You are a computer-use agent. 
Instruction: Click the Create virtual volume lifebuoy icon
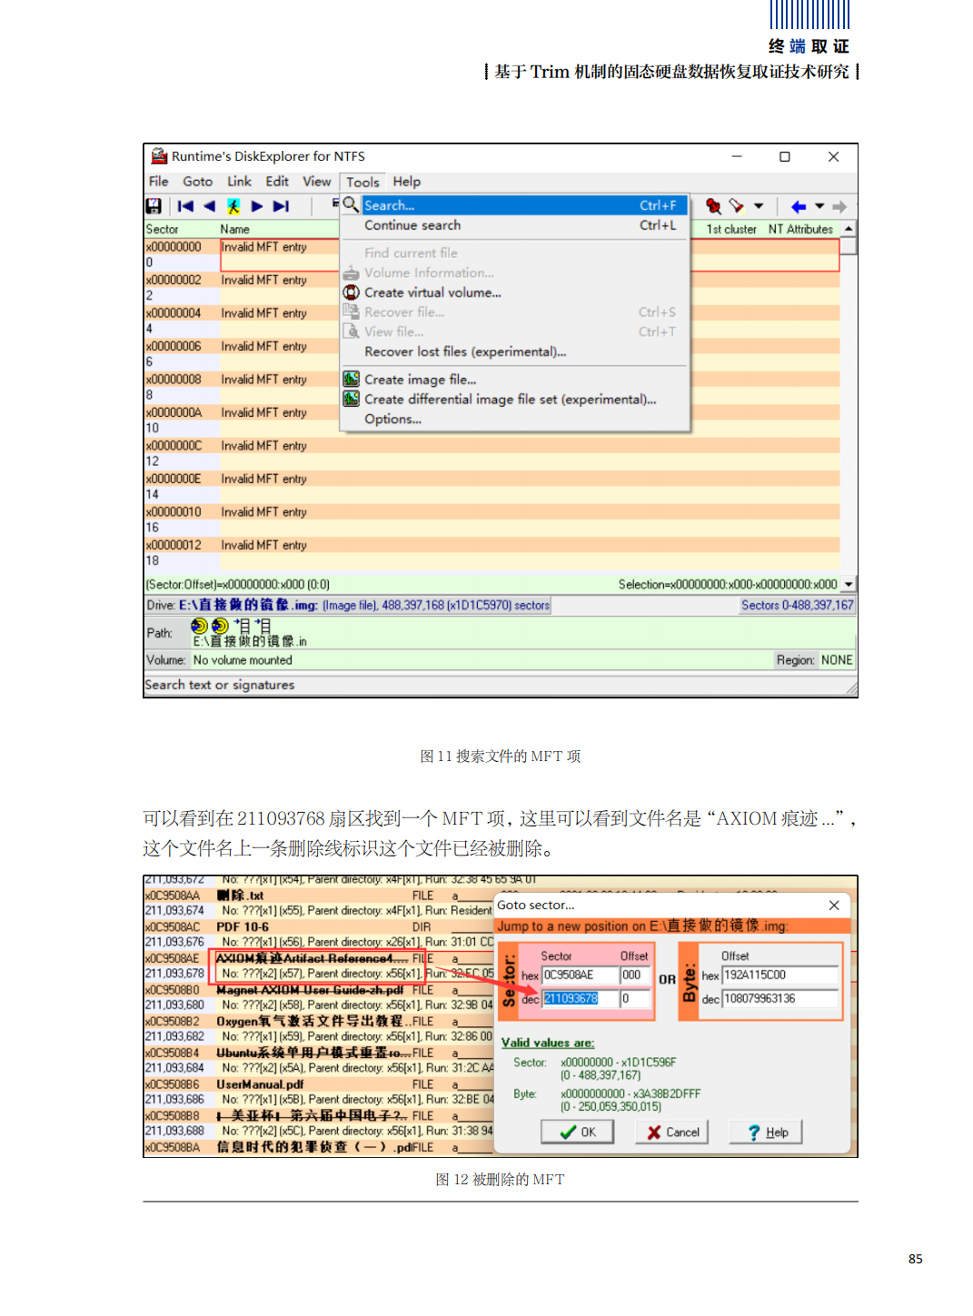(351, 292)
